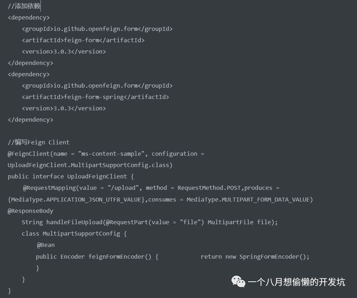Click the feign-form artifactId line
This screenshot has width=357, height=298.
[83, 40]
